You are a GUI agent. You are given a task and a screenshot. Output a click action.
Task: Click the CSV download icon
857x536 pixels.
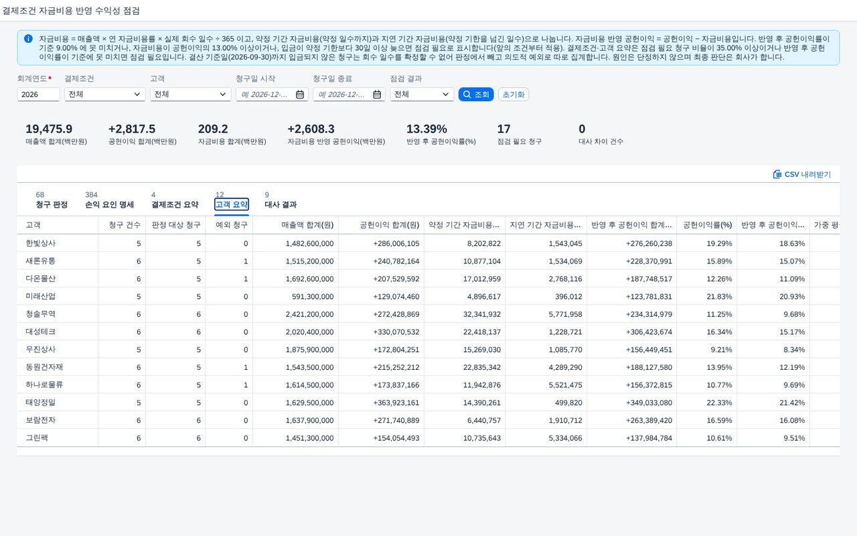(x=777, y=174)
